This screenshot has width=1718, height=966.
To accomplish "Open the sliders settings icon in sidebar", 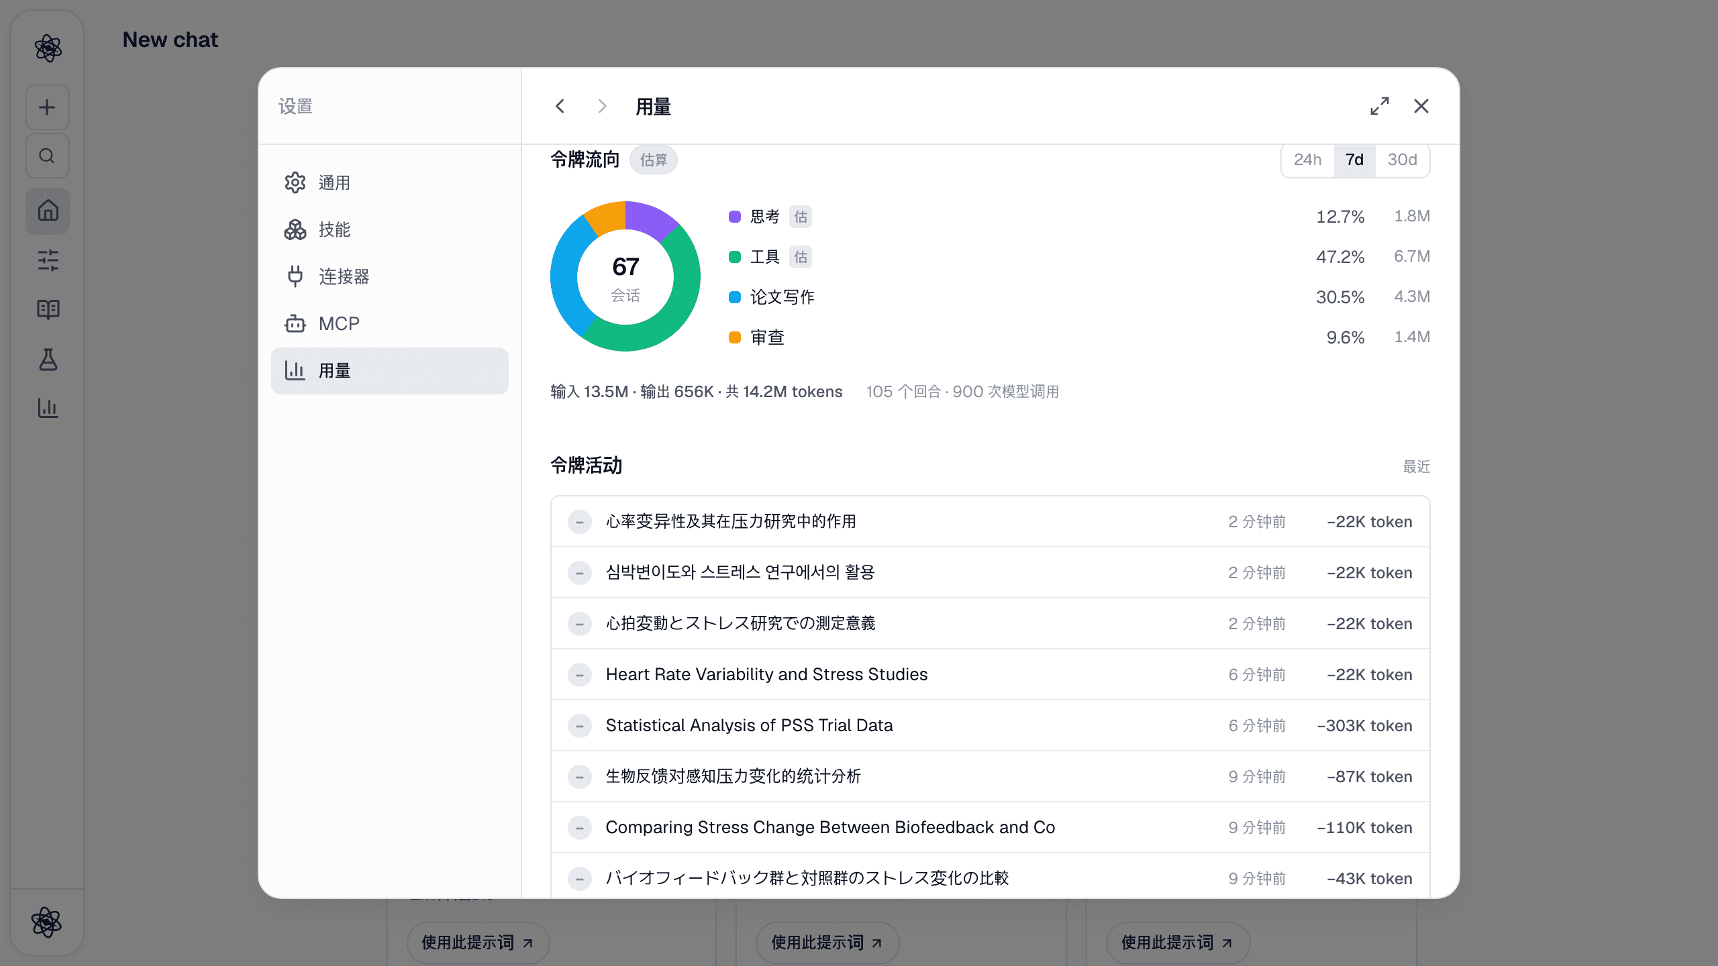I will pyautogui.click(x=48, y=260).
